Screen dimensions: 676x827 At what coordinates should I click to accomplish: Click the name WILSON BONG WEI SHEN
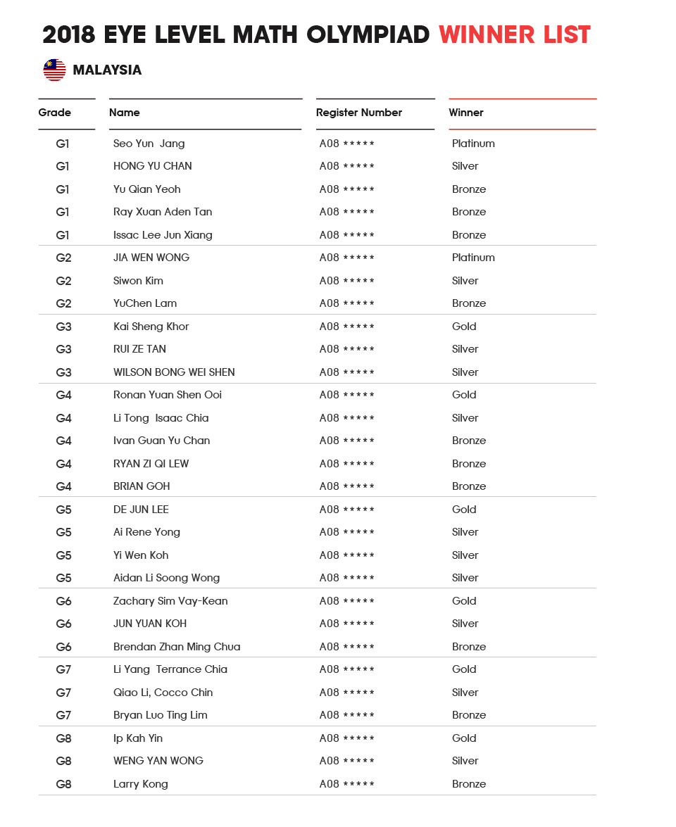[174, 372]
